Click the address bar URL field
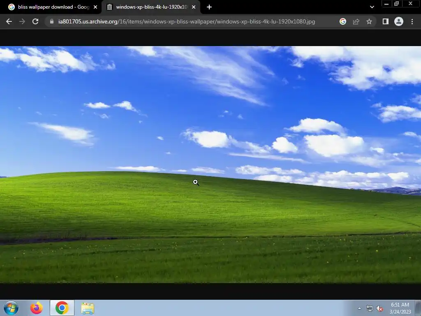The image size is (421, 316). click(187, 21)
